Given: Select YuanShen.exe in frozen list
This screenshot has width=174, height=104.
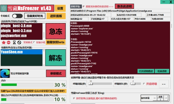Looking at the screenshot, I should click(21, 52).
